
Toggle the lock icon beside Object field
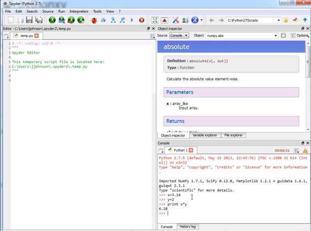tap(283, 35)
